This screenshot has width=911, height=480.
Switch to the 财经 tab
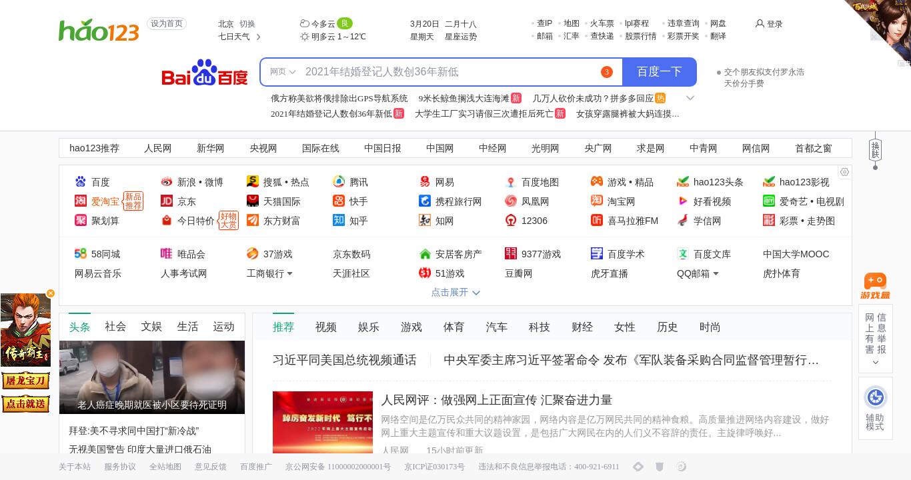[x=582, y=327]
